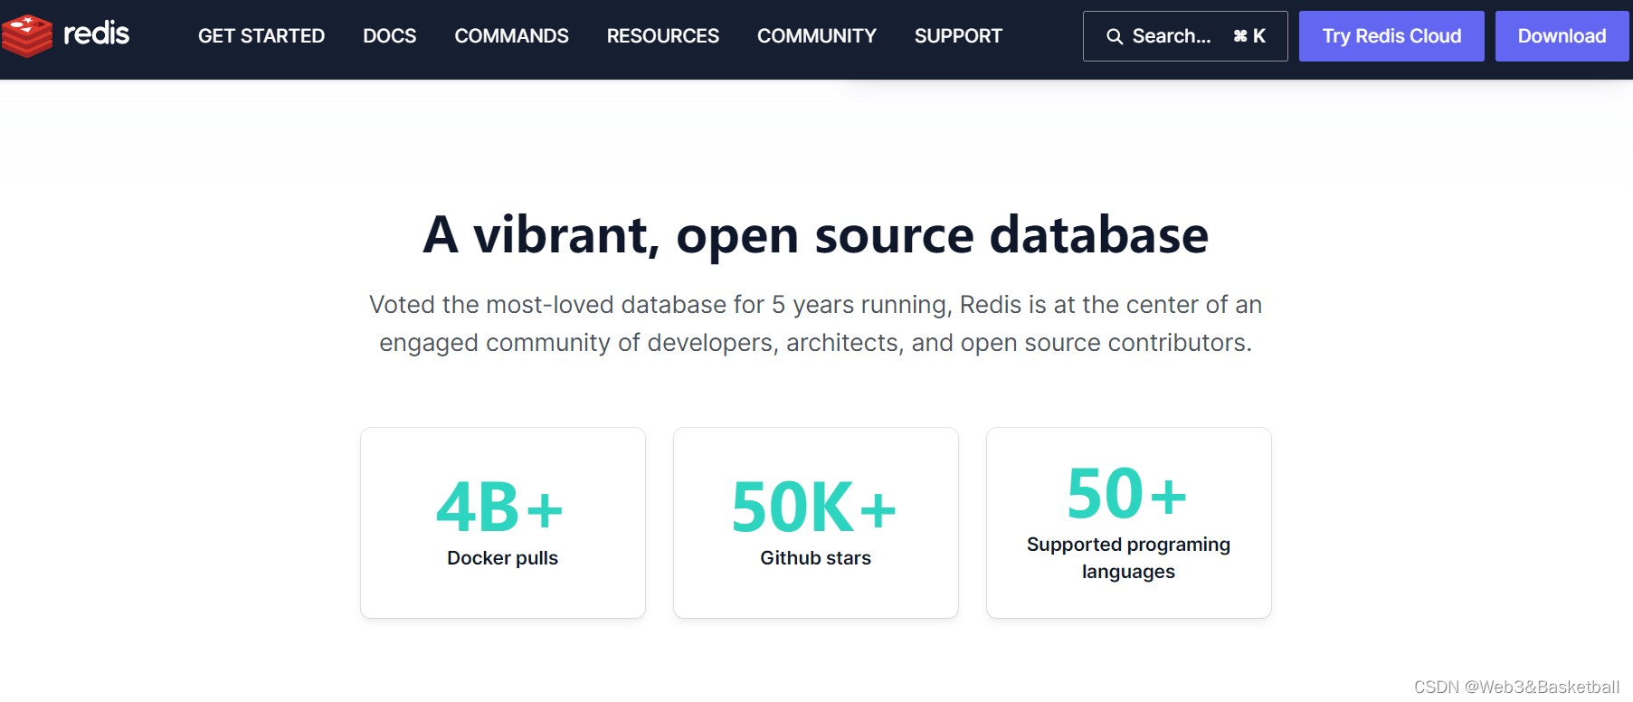Viewport: 1633px width, 702px height.
Task: Select the 50+ Supported programing languages card
Action: (x=1129, y=523)
